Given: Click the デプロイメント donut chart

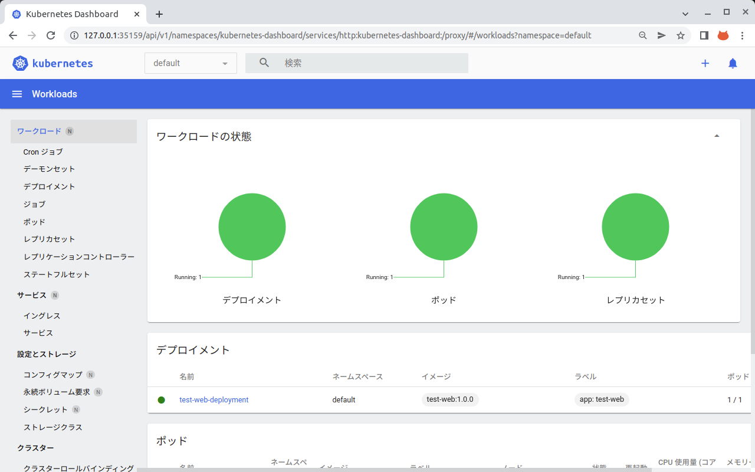Looking at the screenshot, I should point(252,227).
